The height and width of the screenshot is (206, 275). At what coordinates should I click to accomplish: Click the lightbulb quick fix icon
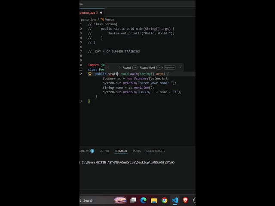point(90,74)
